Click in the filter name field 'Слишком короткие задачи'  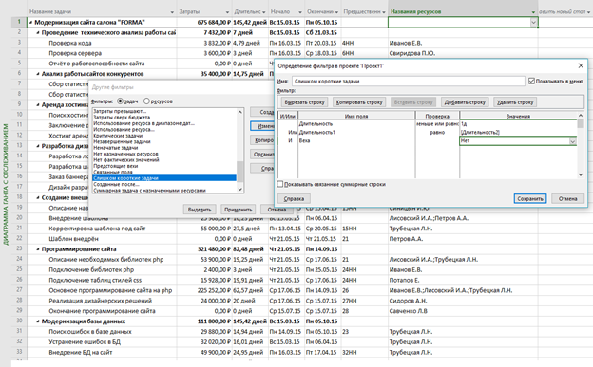point(408,82)
